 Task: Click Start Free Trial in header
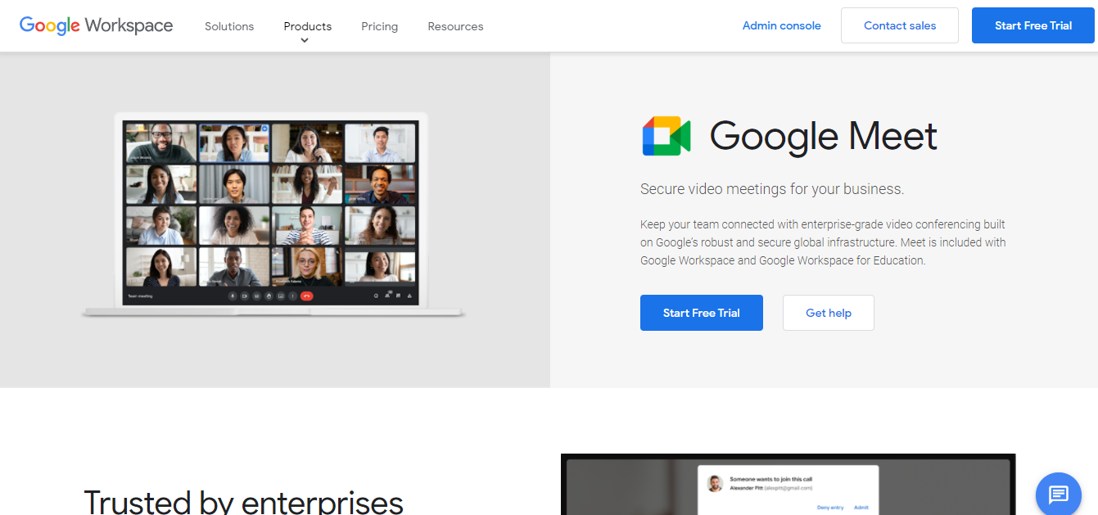[1033, 25]
